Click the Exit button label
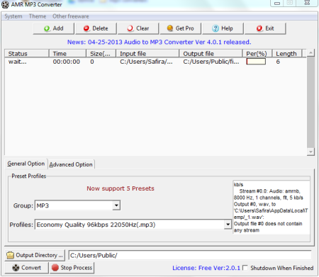319x277 pixels. (269, 28)
